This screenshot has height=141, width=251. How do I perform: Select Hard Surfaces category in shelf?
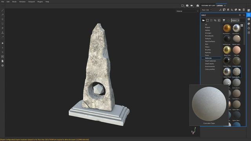click(210, 42)
